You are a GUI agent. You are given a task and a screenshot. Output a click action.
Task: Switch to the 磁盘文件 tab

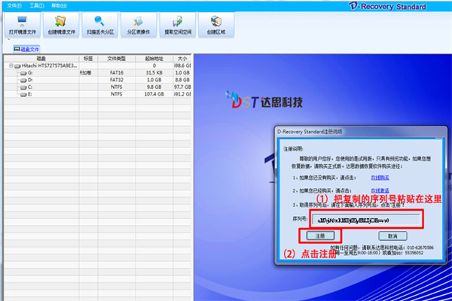click(x=26, y=49)
